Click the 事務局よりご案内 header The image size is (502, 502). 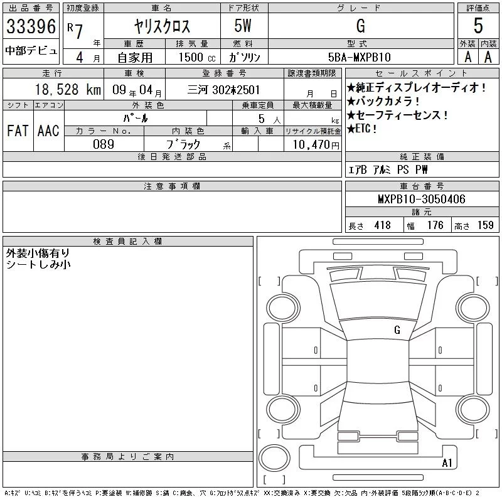pyautogui.click(x=128, y=457)
